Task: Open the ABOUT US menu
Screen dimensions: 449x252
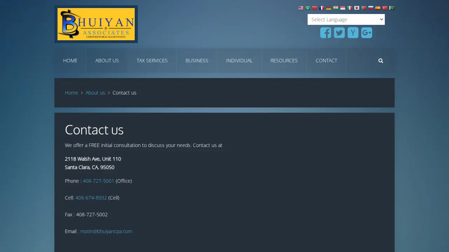Action: (107, 61)
